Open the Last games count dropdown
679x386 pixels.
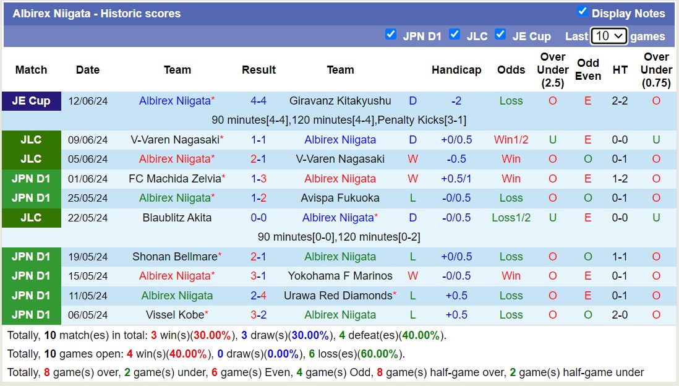(609, 36)
